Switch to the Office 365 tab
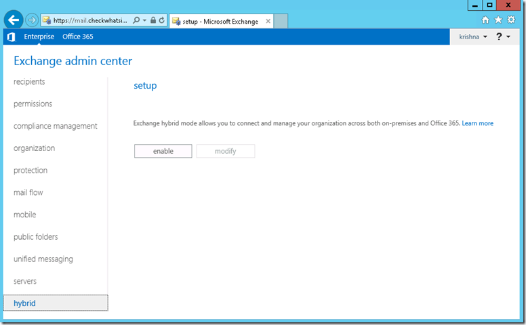Viewport: 526px width, 325px height. point(78,37)
